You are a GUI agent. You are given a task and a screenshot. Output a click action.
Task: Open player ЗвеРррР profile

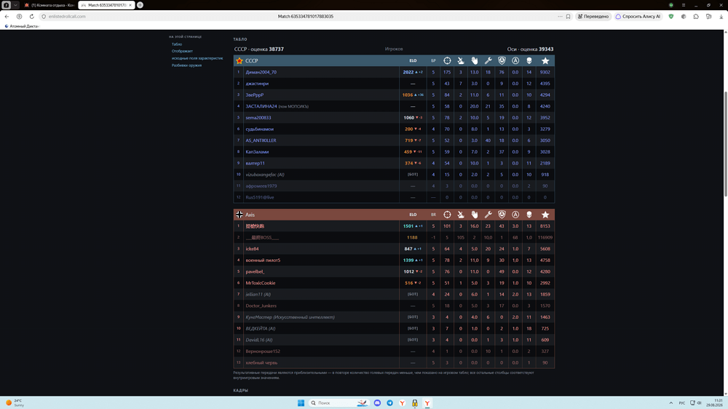(x=254, y=95)
